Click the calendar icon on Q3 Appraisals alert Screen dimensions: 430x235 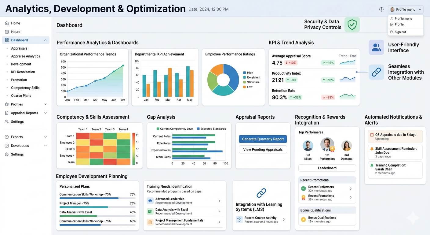point(372,135)
